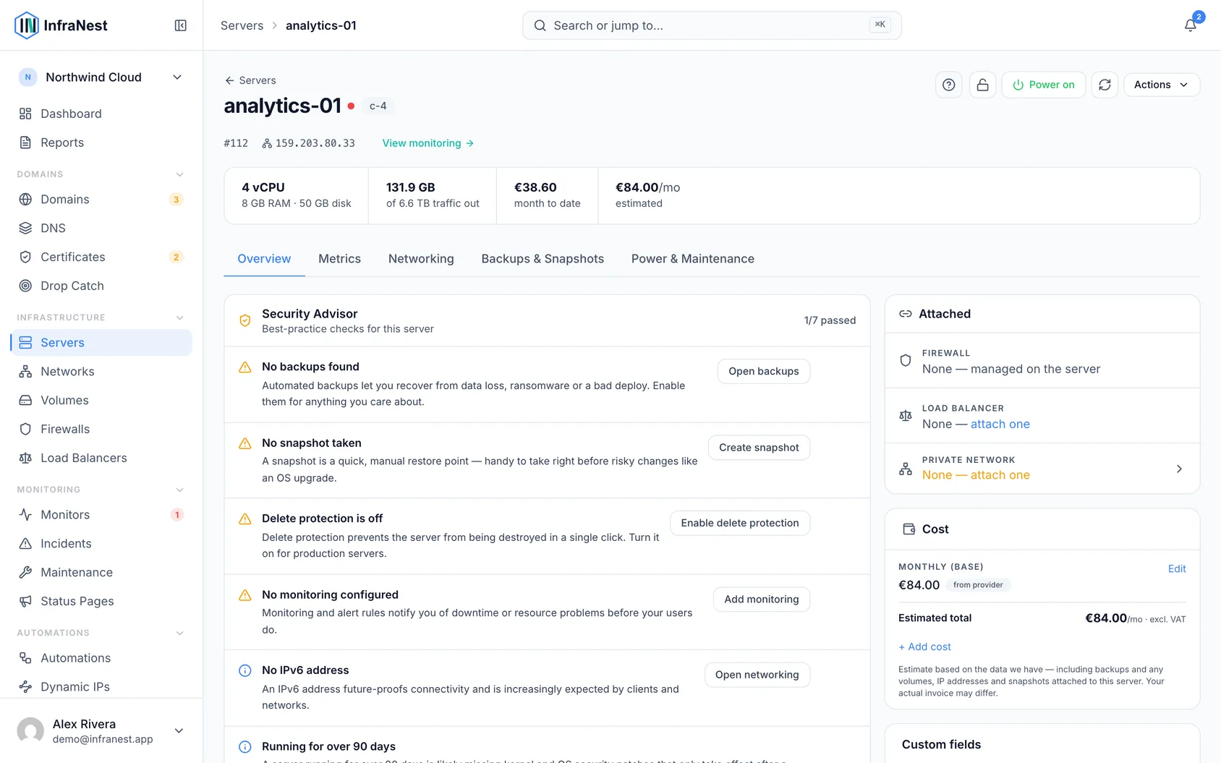Viewport: 1221px width, 763px height.
Task: Open the Power & Maintenance tab
Action: (692, 259)
